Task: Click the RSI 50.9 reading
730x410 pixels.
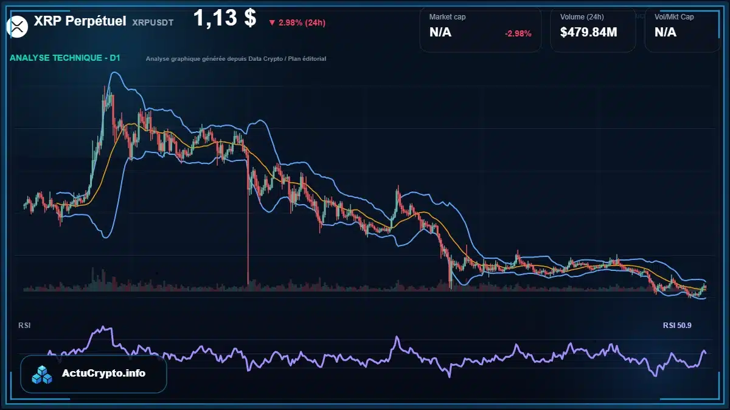Action: 677,326
